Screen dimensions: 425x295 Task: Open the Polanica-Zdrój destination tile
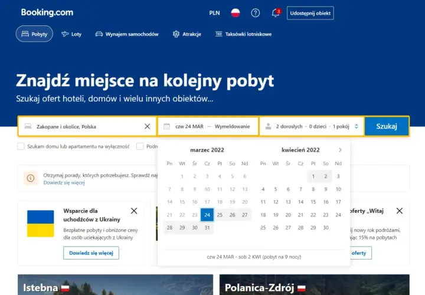(315, 285)
